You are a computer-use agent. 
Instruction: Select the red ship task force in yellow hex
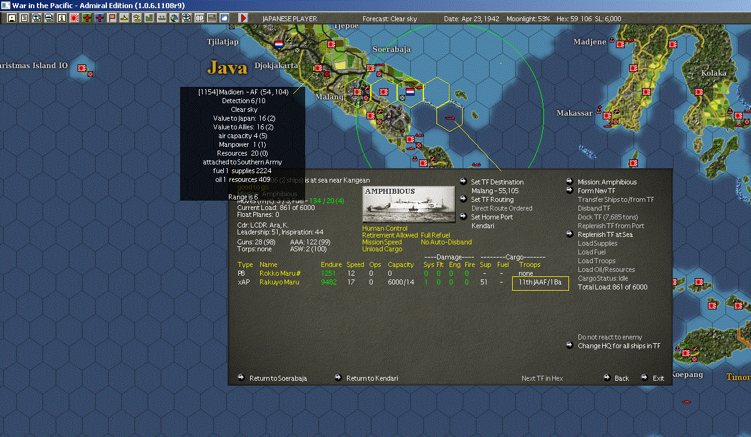(449, 117)
